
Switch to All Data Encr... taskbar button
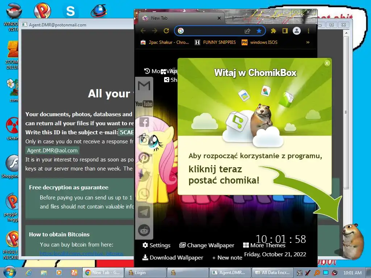[272, 273]
